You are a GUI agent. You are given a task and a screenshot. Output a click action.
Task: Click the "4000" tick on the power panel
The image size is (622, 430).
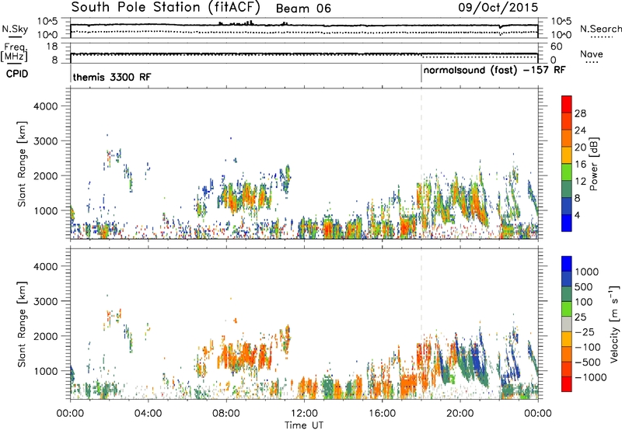(x=45, y=106)
